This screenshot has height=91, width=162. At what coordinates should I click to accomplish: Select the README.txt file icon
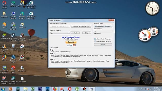point(22,79)
